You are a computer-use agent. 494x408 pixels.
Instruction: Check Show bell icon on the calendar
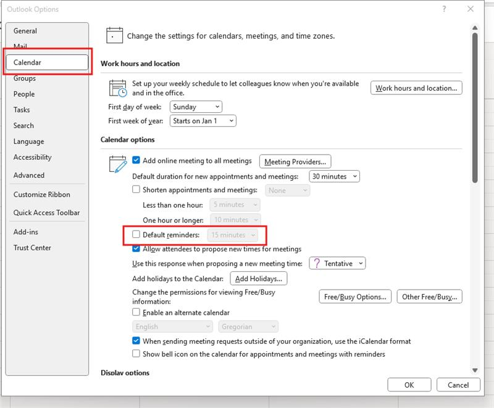[136, 354]
